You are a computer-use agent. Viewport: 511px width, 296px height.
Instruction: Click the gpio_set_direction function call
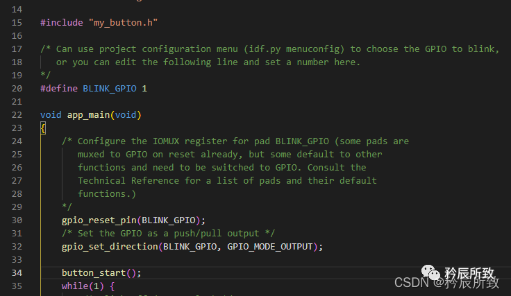pyautogui.click(x=110, y=246)
